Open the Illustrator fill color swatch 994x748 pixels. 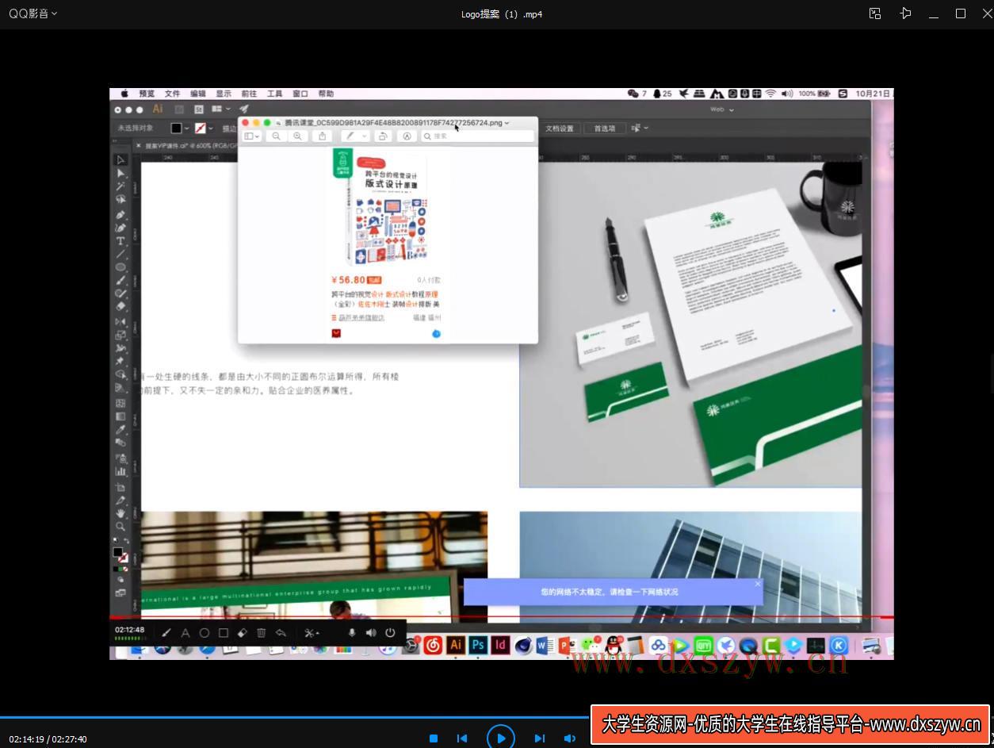176,128
